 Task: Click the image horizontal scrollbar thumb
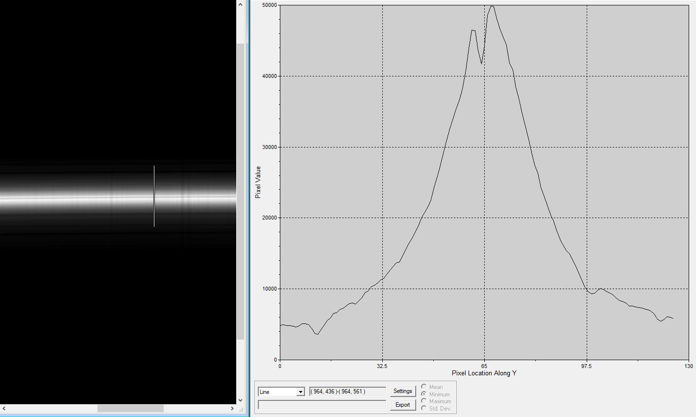point(130,408)
